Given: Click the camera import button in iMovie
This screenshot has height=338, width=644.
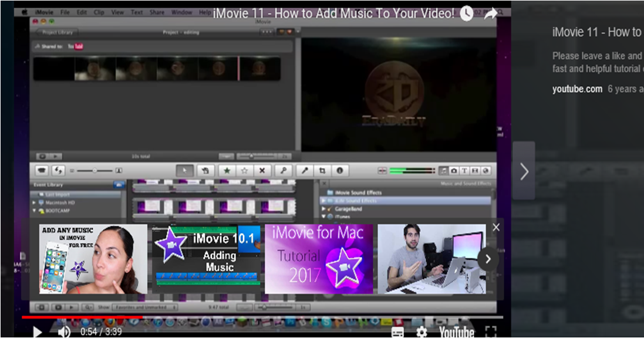Looking at the screenshot, I should [42, 170].
